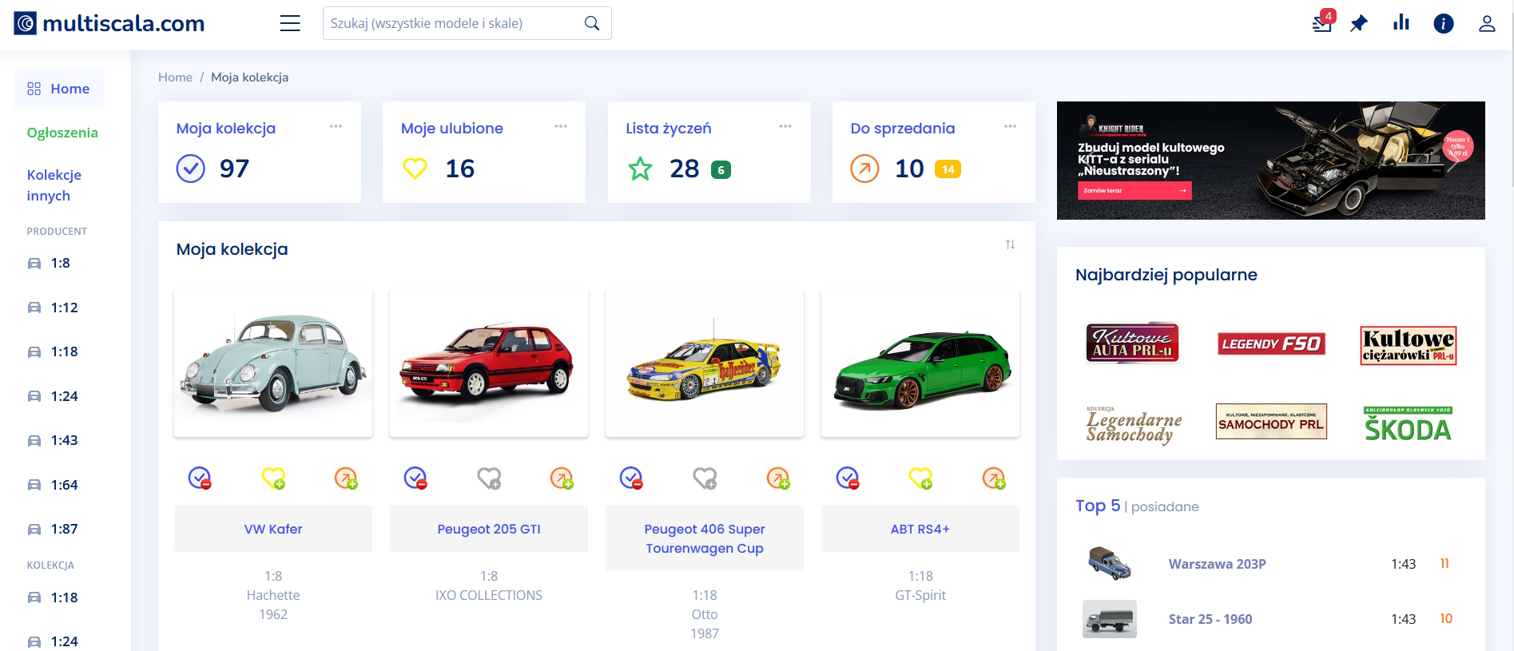Viewport: 1514px width, 651px height.
Task: Select producer scale 1:18
Action: point(53,351)
